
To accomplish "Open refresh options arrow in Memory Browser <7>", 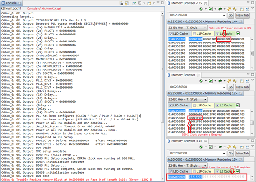I will [206, 9].
